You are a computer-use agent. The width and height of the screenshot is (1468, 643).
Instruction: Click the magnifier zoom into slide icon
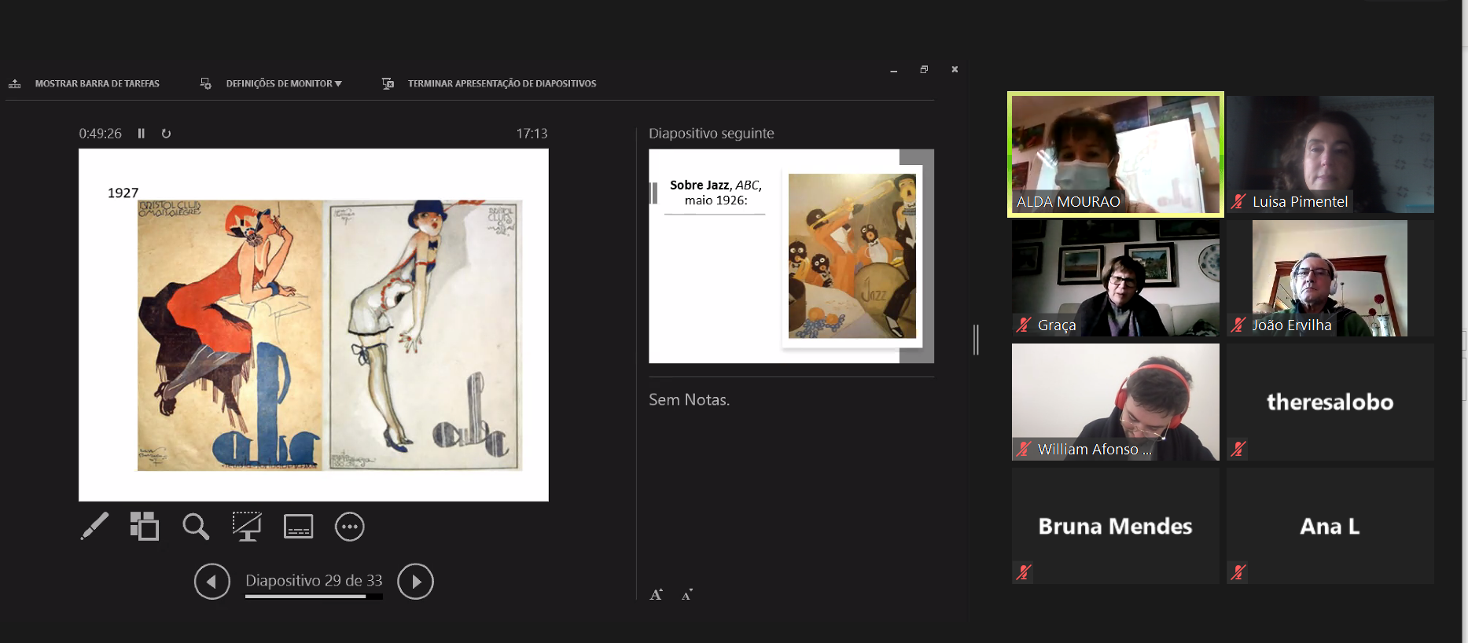195,527
